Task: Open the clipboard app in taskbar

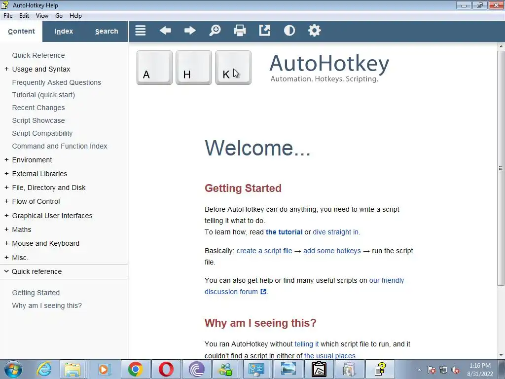Action: [x=319, y=369]
